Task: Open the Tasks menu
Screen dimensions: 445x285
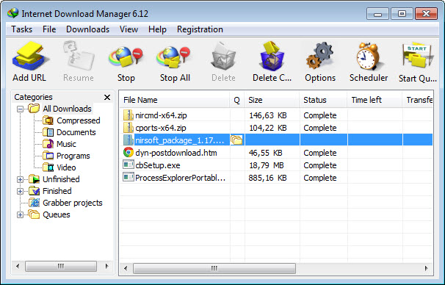Action: (x=21, y=29)
